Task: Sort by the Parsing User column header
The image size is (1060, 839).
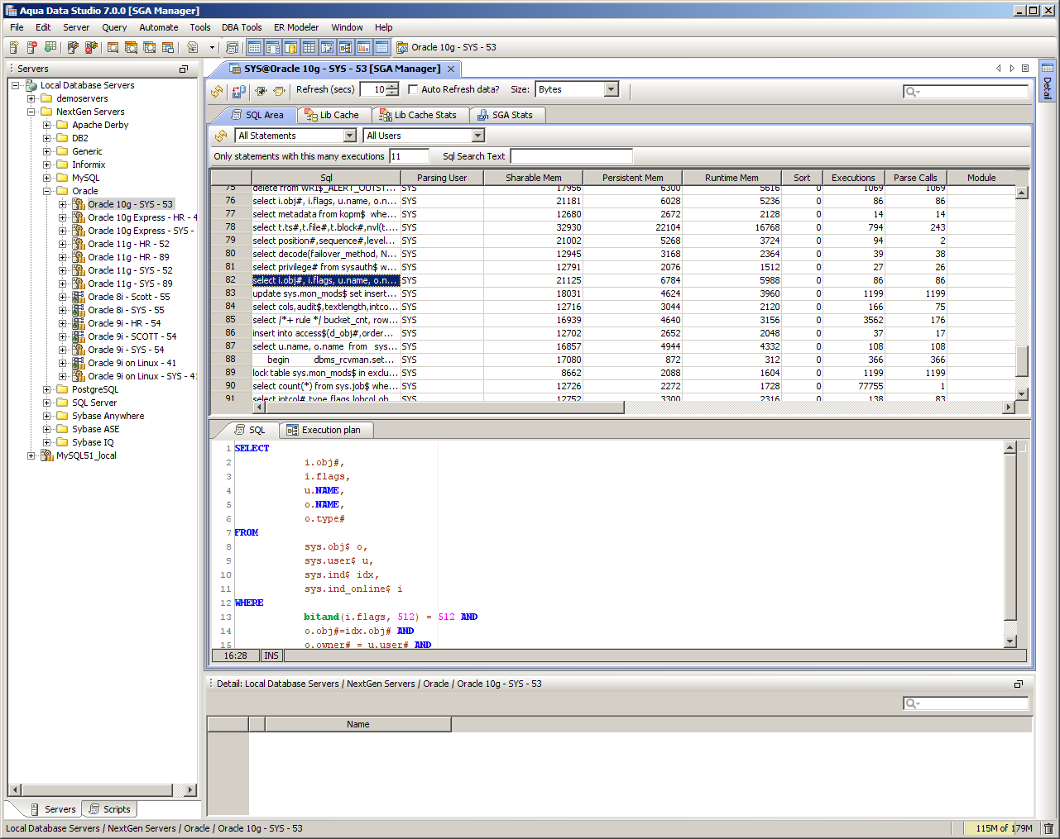Action: (442, 178)
